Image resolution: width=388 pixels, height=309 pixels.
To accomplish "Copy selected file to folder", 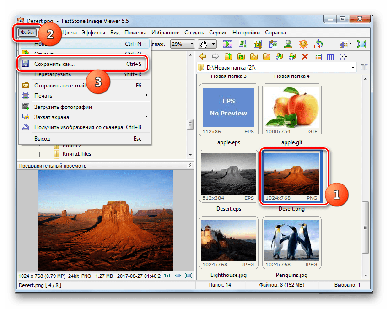I will [280, 57].
